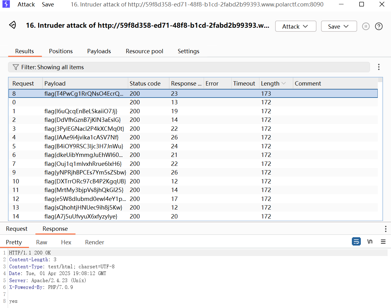Select the Raw view tab
This screenshot has width=391, height=308.
42,242
